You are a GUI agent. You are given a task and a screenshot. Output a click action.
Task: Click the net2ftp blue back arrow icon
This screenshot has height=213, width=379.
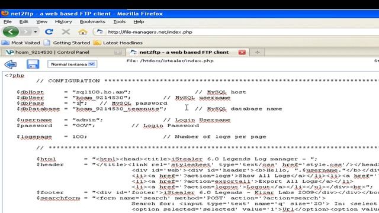[11, 64]
